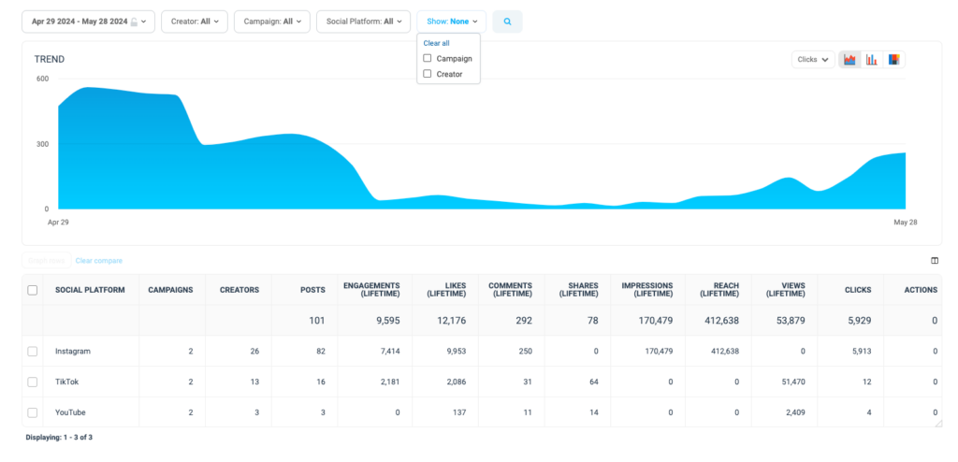Viewport: 958px width, 462px height.
Task: Sort by Social Platform column header
Action: (x=90, y=290)
